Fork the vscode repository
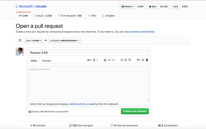The width and height of the screenshot is (206, 129). point(175,6)
